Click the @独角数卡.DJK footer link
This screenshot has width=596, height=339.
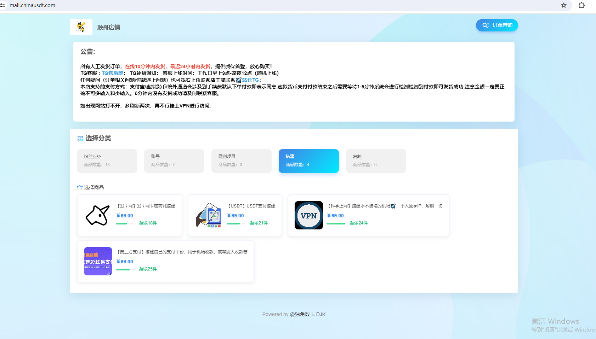point(308,314)
